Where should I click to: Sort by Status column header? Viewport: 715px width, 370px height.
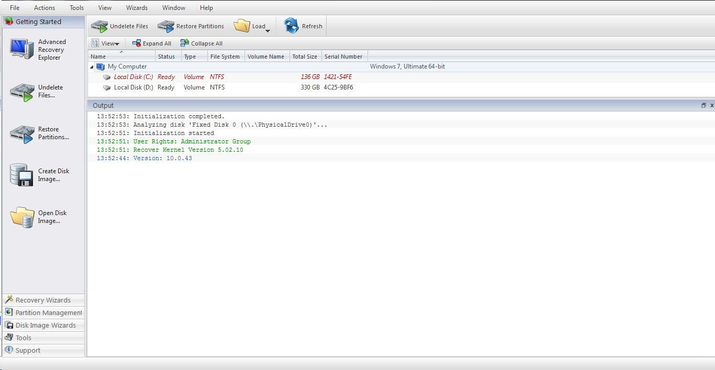pyautogui.click(x=169, y=57)
